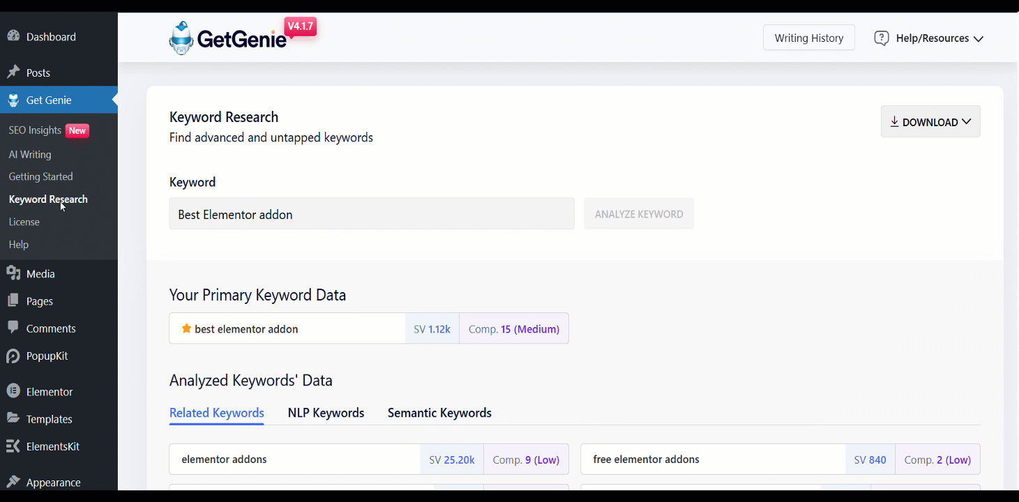Expand the Help/Resources chevron
Image resolution: width=1019 pixels, height=502 pixels.
(978, 39)
